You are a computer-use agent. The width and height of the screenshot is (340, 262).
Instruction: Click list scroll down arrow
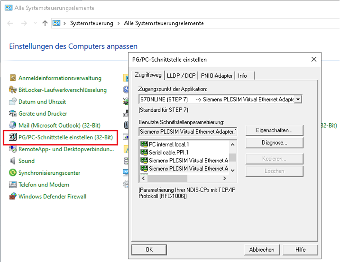[x=233, y=170]
